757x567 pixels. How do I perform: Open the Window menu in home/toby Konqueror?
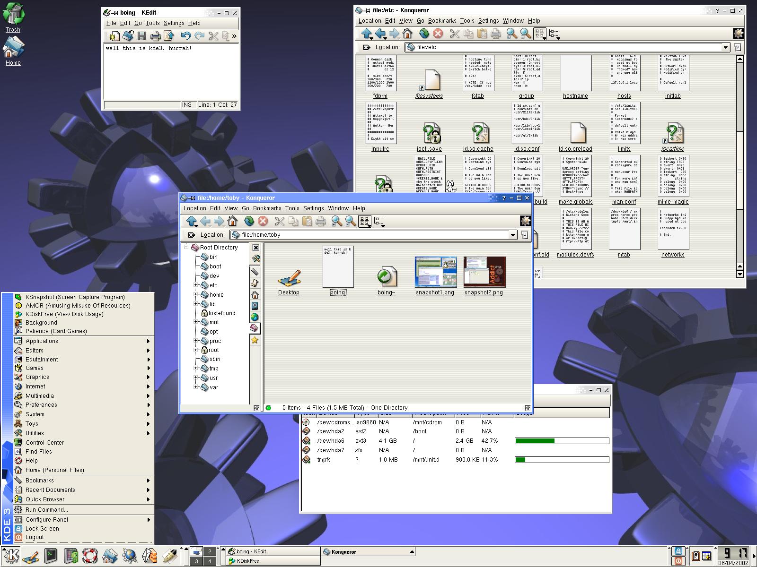coord(338,208)
